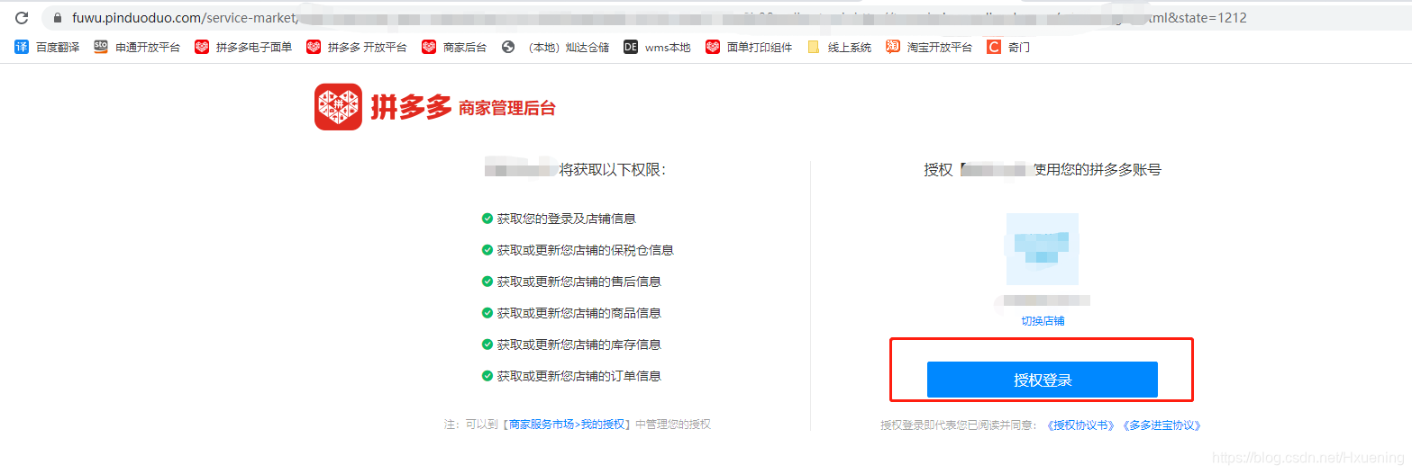Click green check for 库存信息 permission
Screen dimensions: 1412x474
[487, 344]
